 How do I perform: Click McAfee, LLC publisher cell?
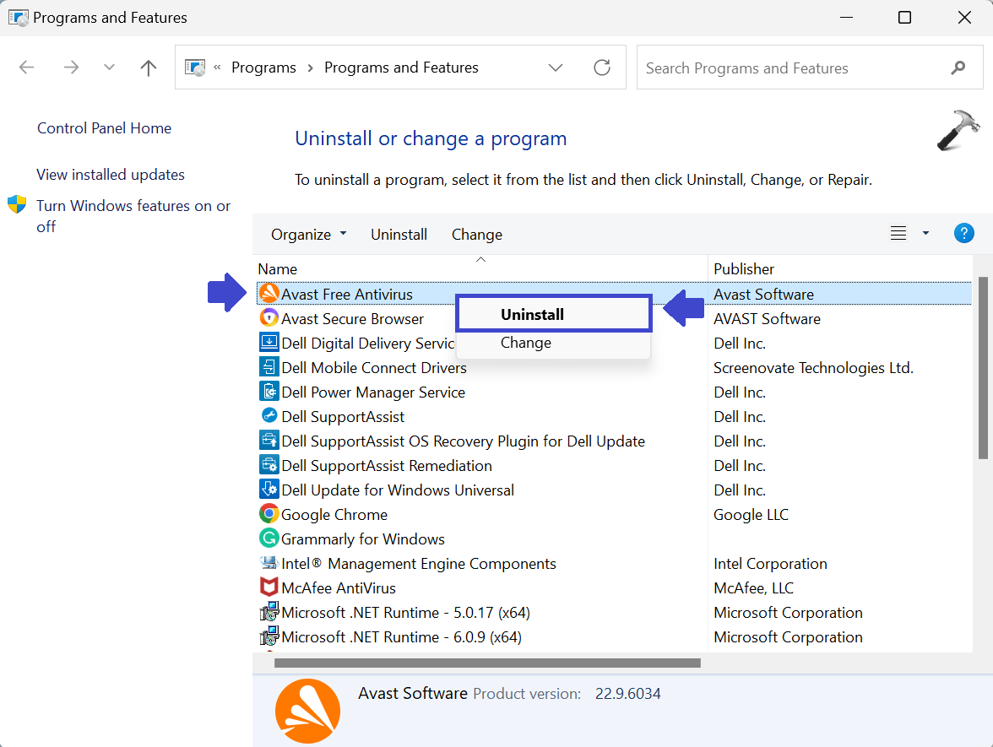(753, 588)
